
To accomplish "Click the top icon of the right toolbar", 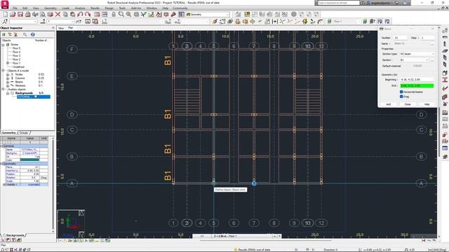I will point(445,31).
